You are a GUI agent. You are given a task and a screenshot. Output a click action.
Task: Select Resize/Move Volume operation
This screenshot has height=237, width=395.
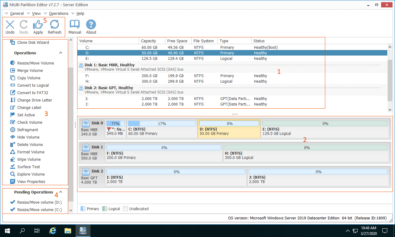coord(35,63)
